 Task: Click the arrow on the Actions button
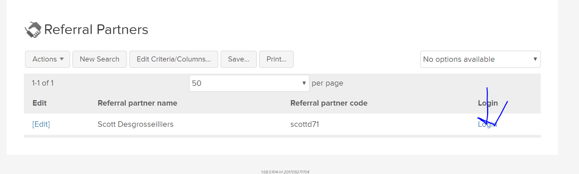point(62,59)
